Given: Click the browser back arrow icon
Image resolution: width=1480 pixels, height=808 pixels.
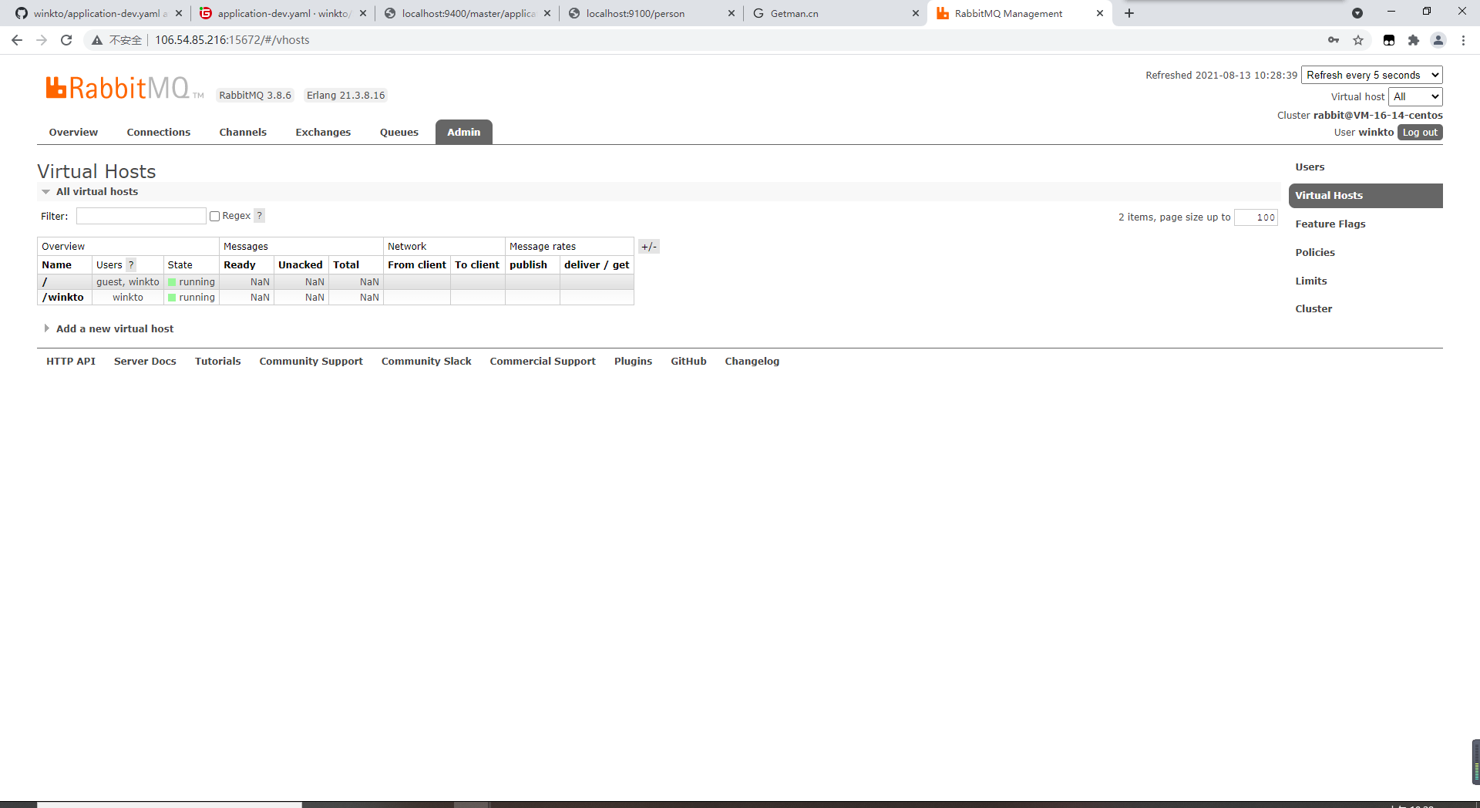Looking at the screenshot, I should click(17, 40).
